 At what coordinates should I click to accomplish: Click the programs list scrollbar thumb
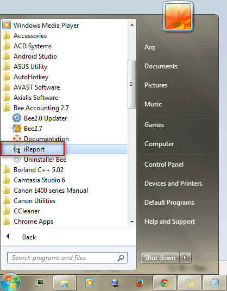(131, 84)
